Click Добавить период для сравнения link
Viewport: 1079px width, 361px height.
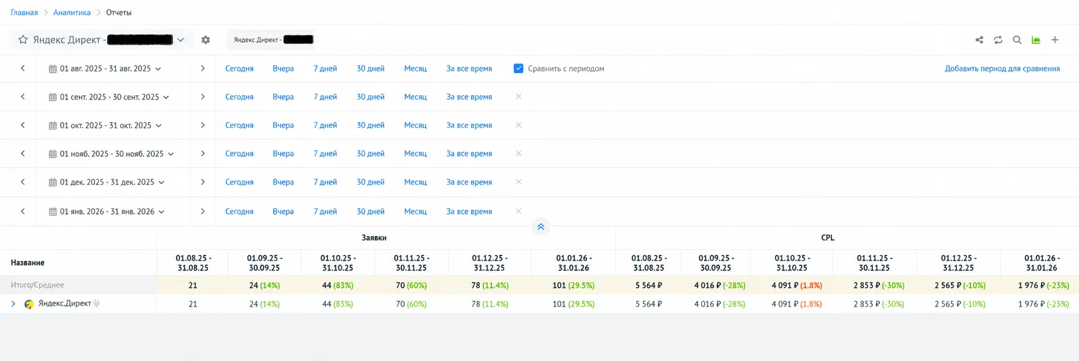(1002, 69)
